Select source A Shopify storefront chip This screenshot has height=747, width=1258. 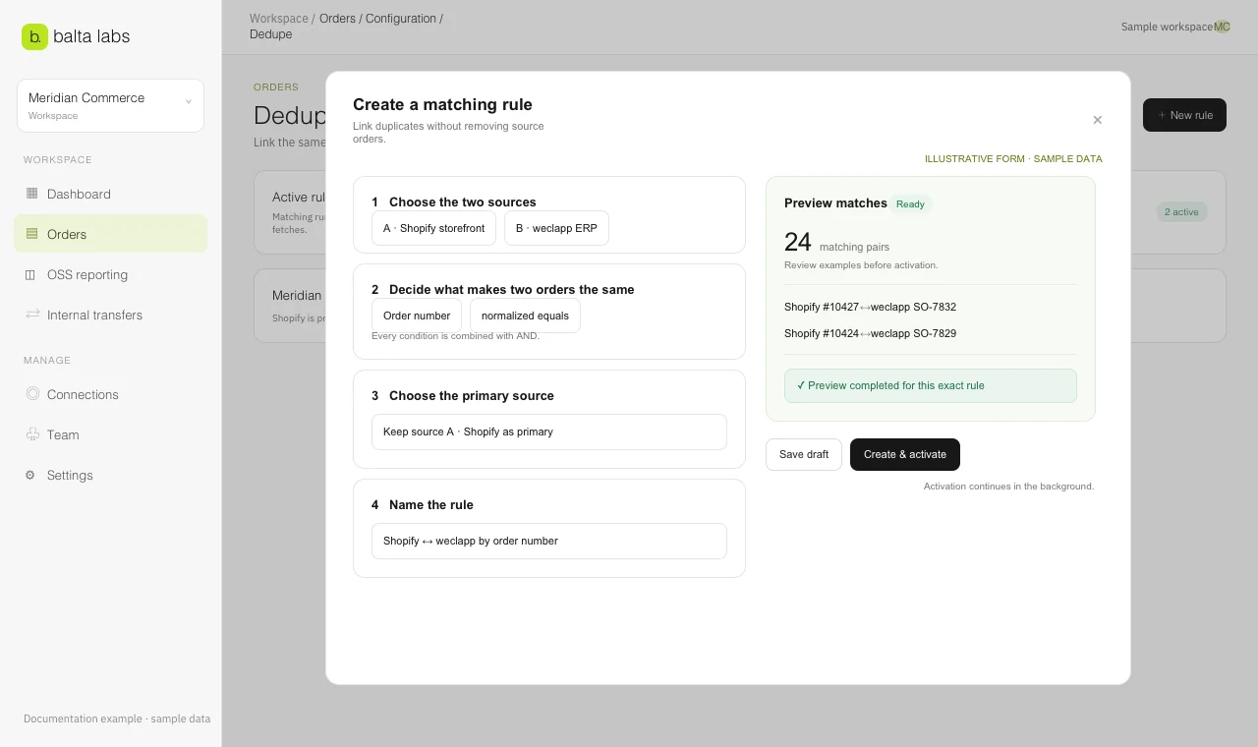[433, 228]
